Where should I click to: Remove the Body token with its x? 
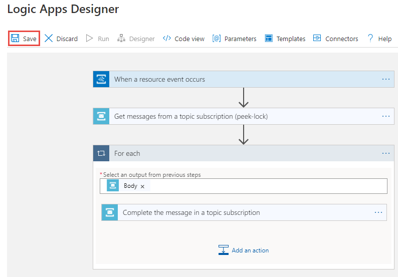pos(142,186)
